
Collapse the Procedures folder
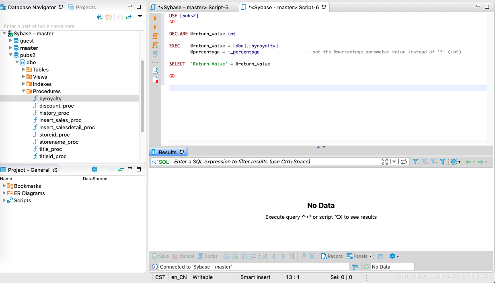[24, 91]
